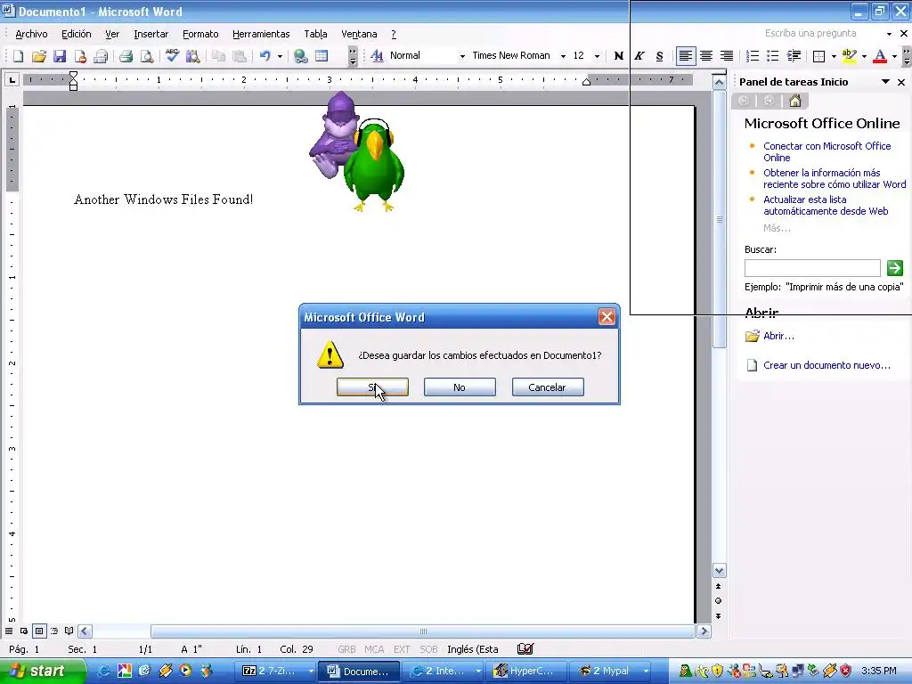Expand the font color dropdown arrow
The width and height of the screenshot is (912, 684).
pyautogui.click(x=894, y=56)
